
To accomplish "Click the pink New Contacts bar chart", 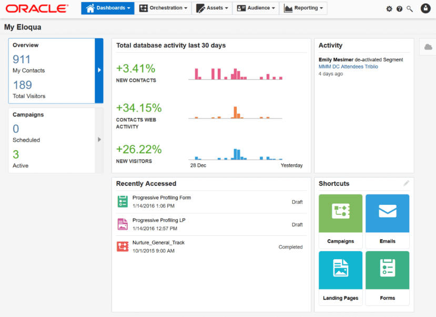I will click(236, 74).
